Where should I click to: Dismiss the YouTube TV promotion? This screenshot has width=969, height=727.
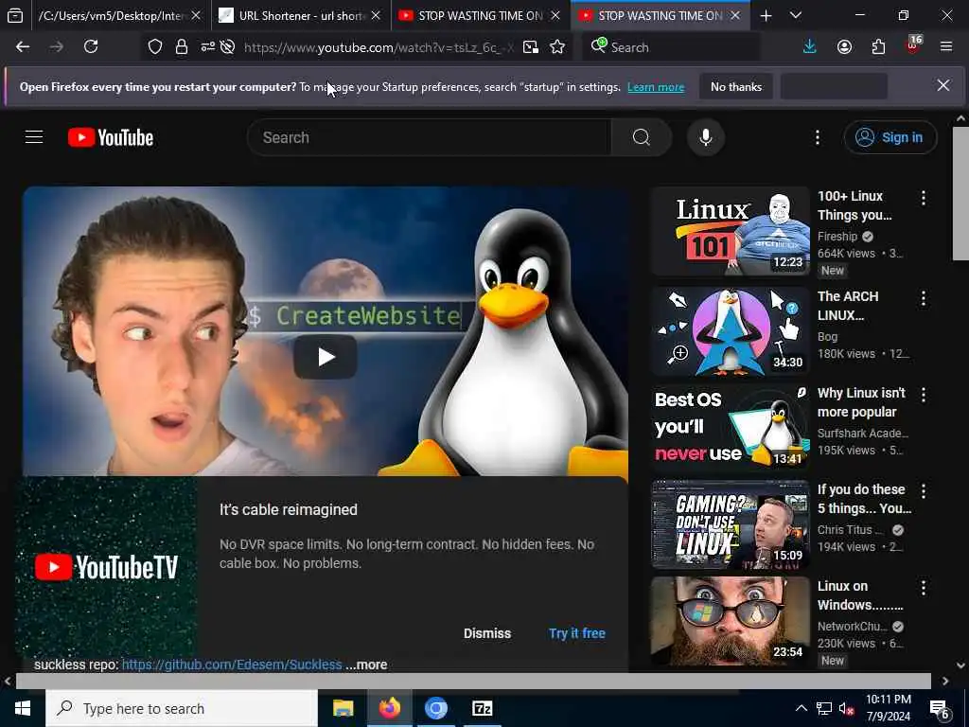pyautogui.click(x=487, y=633)
